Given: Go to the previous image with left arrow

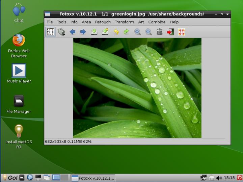Looking at the screenshot, I should pyautogui.click(x=72, y=32).
